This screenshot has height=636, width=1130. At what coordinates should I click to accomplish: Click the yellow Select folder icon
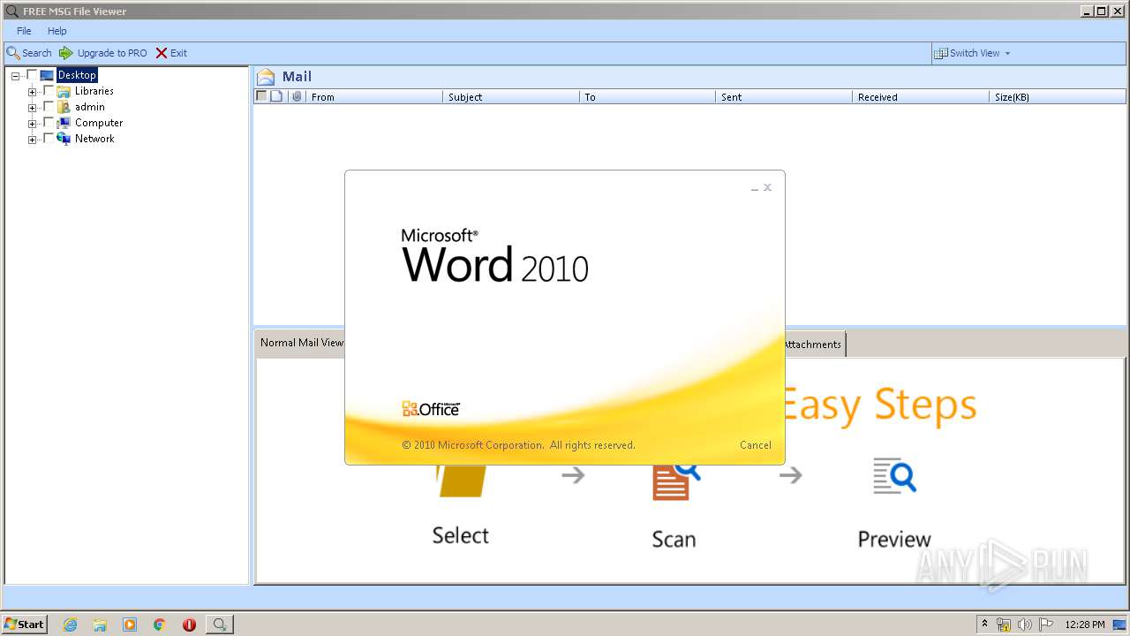coord(462,481)
